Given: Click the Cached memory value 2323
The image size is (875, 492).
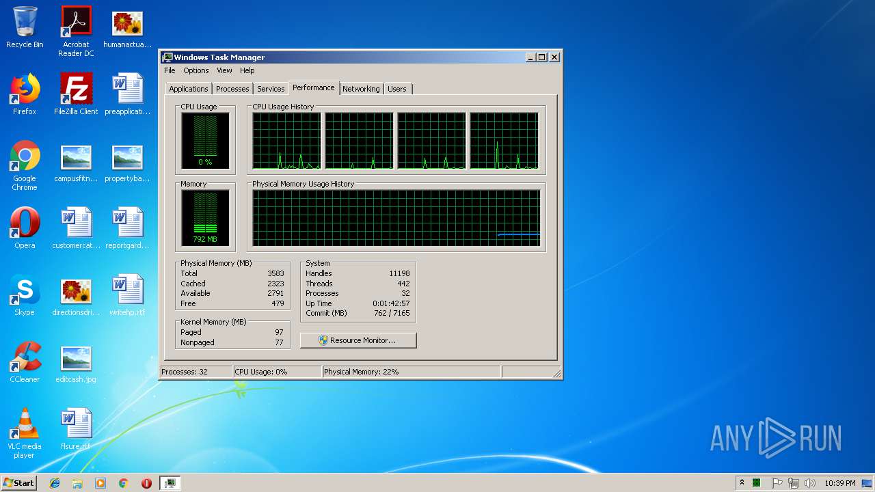Looking at the screenshot, I should (x=275, y=284).
